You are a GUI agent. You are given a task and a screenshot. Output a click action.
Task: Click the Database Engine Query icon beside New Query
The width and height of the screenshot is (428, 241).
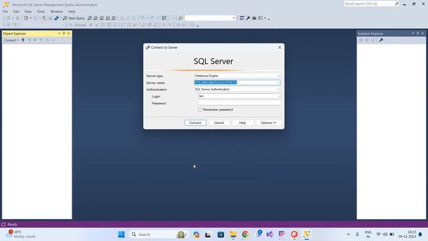tap(90, 18)
